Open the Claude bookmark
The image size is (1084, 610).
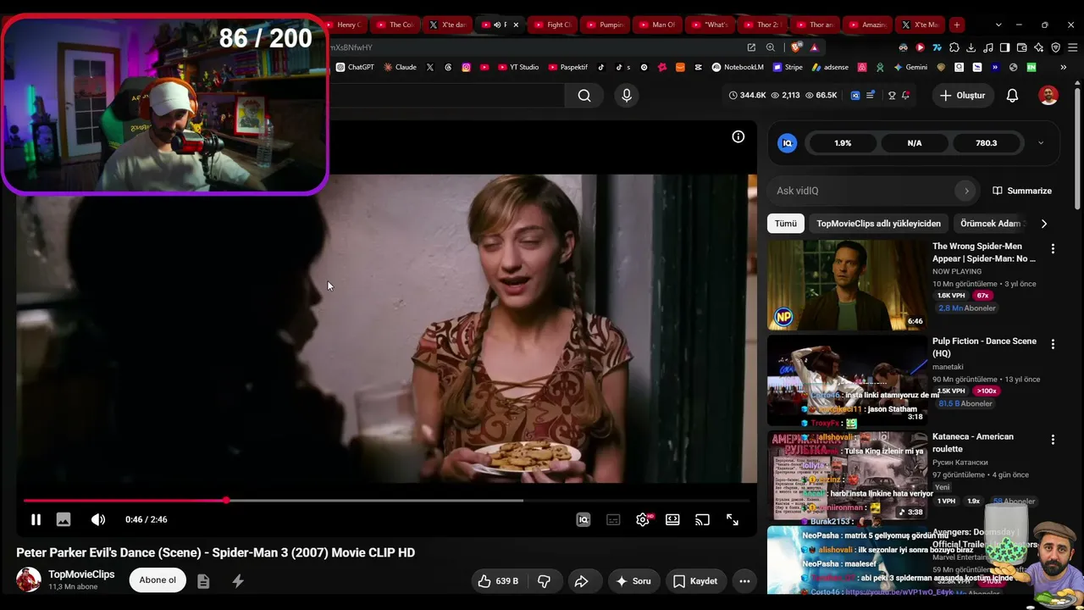pos(400,67)
